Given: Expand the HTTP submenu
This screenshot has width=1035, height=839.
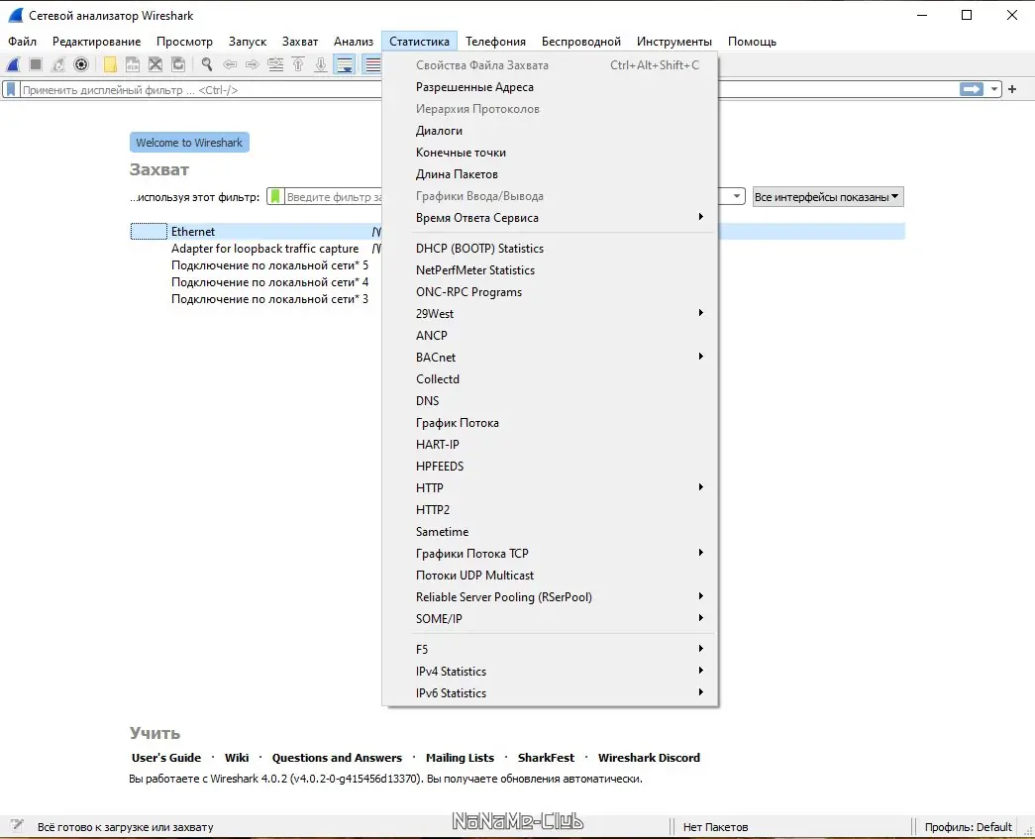Looking at the screenshot, I should tap(550, 487).
